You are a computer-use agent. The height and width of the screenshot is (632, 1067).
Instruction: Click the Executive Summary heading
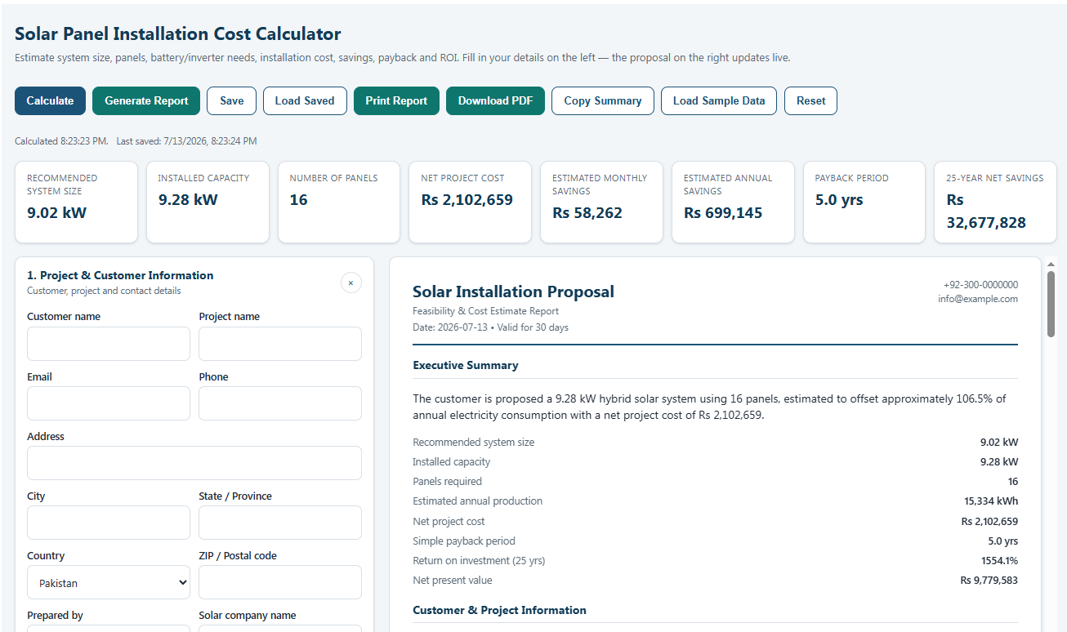click(466, 365)
